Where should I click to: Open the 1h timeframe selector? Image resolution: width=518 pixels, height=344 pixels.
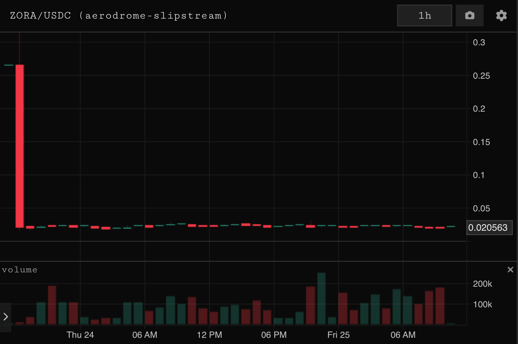[x=424, y=16]
